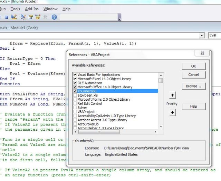
Task: Click 'English/United States' language text
Action: [x=121, y=154]
